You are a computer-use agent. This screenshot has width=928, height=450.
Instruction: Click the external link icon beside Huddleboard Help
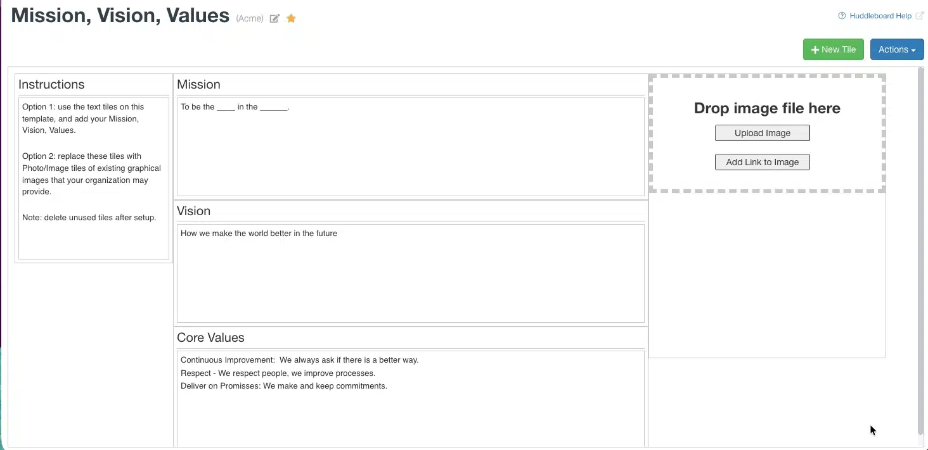920,16
